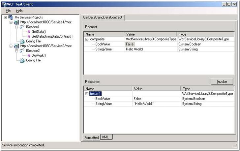
Task: Click the Response False value cell
Action: pos(156,99)
